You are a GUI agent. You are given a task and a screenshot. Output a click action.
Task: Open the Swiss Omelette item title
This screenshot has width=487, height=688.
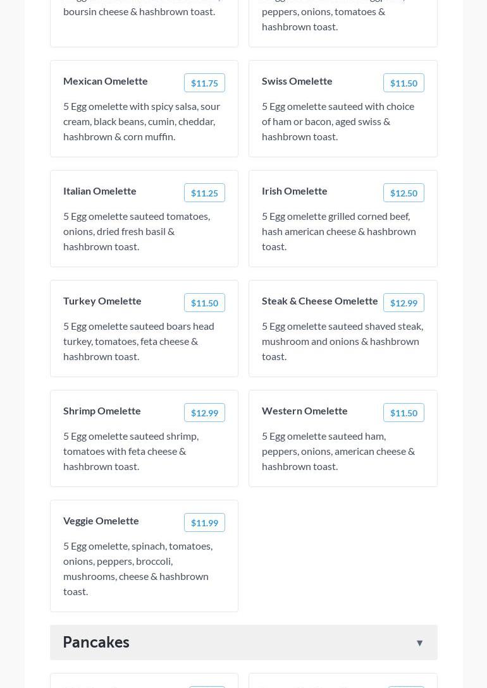[x=297, y=81]
